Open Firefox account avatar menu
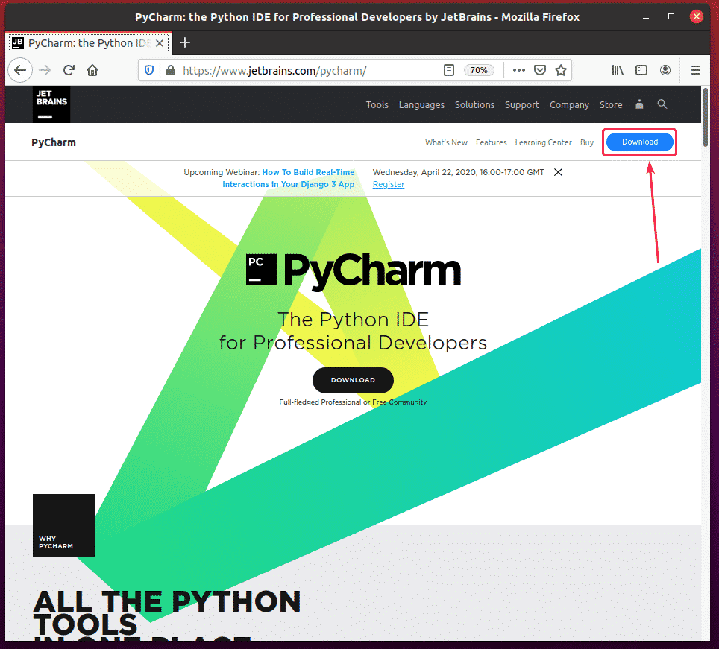This screenshot has width=719, height=649. pos(665,70)
